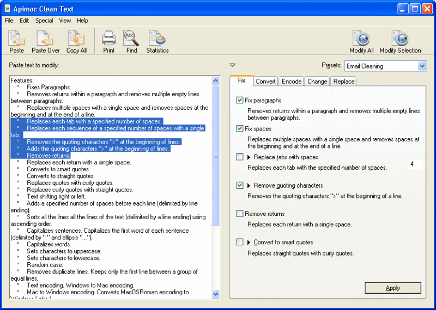Screen dimensions: 436x310
Task: Maximize the Apimac Clean Text window
Action: pos(415,9)
